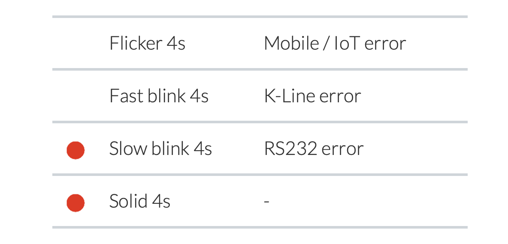Viewport: 508px width, 244px height.
Task: Click the word RS232
Action: (290, 149)
